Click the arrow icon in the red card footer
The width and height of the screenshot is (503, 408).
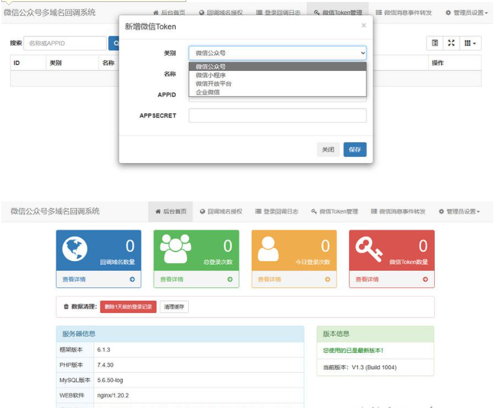[x=425, y=279]
